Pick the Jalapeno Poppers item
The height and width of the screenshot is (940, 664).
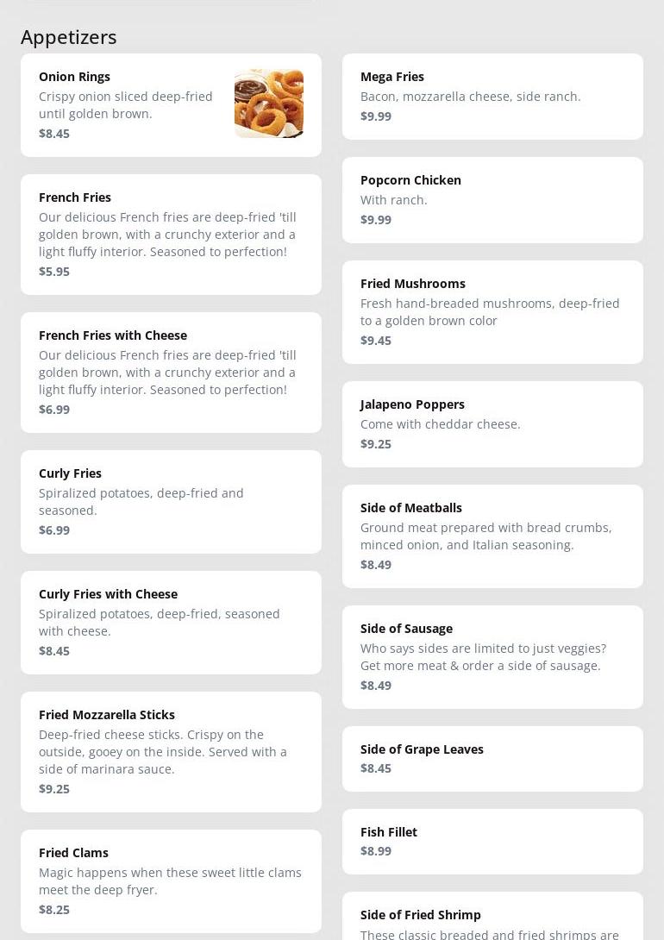pos(492,424)
